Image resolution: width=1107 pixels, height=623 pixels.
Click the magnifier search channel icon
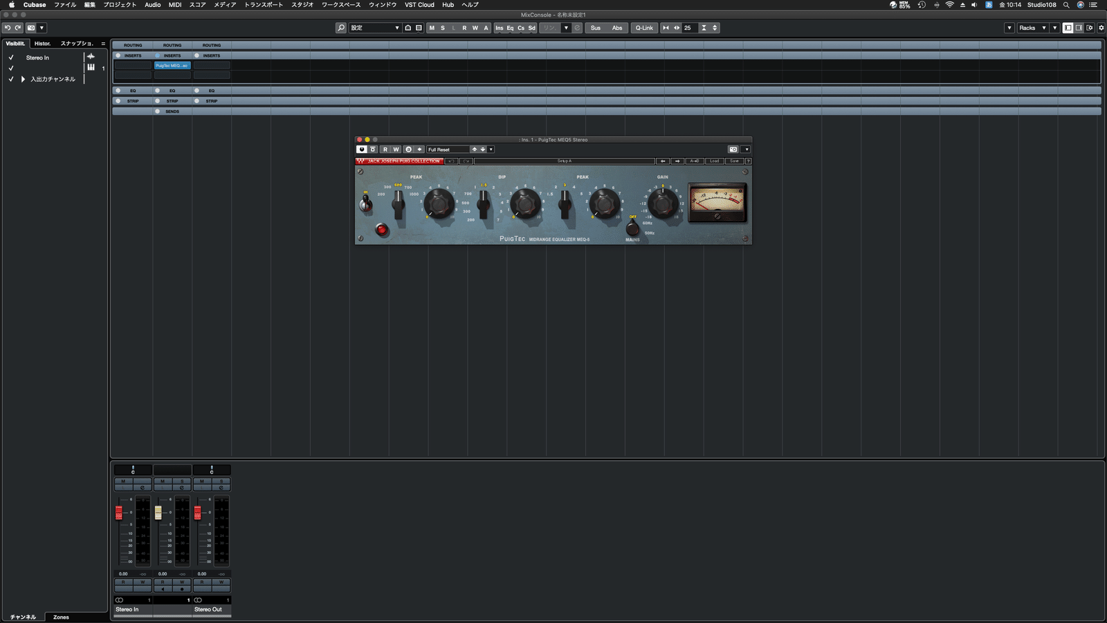click(340, 28)
